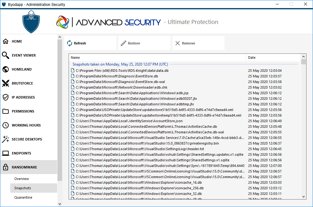Select the RANSOMWARE menu item
The height and width of the screenshot is (207, 313).
[29, 167]
